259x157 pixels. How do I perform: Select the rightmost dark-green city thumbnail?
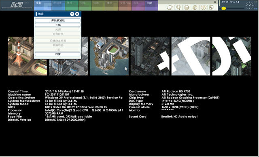[231, 56]
